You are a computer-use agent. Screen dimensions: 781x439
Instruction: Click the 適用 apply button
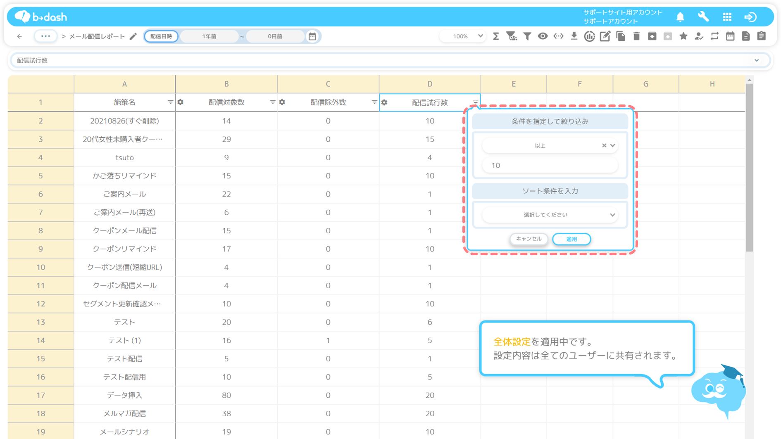click(571, 239)
